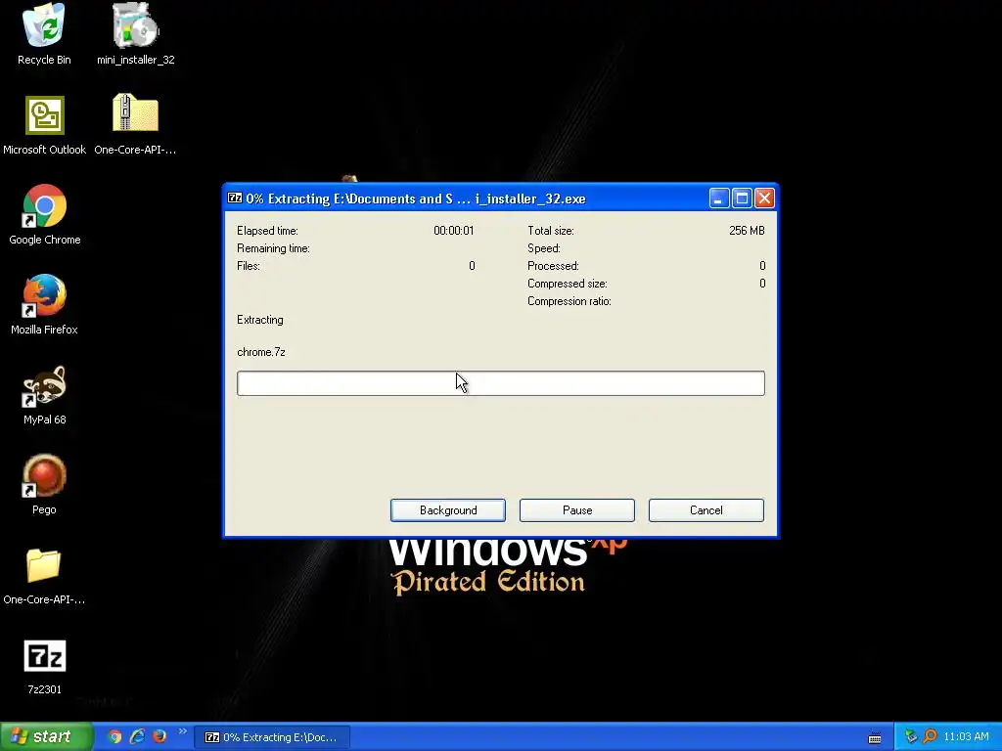Screen dimensions: 1002x751
Task: Click the Start button
Action: pyautogui.click(x=46, y=737)
